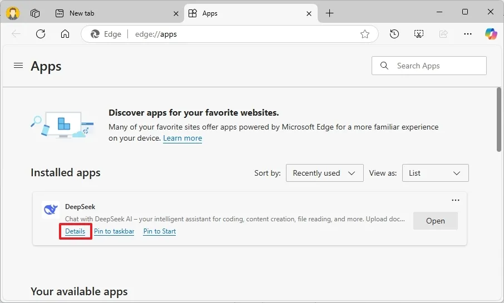This screenshot has height=303, width=504.
Task: Open the View as List dropdown
Action: point(435,173)
